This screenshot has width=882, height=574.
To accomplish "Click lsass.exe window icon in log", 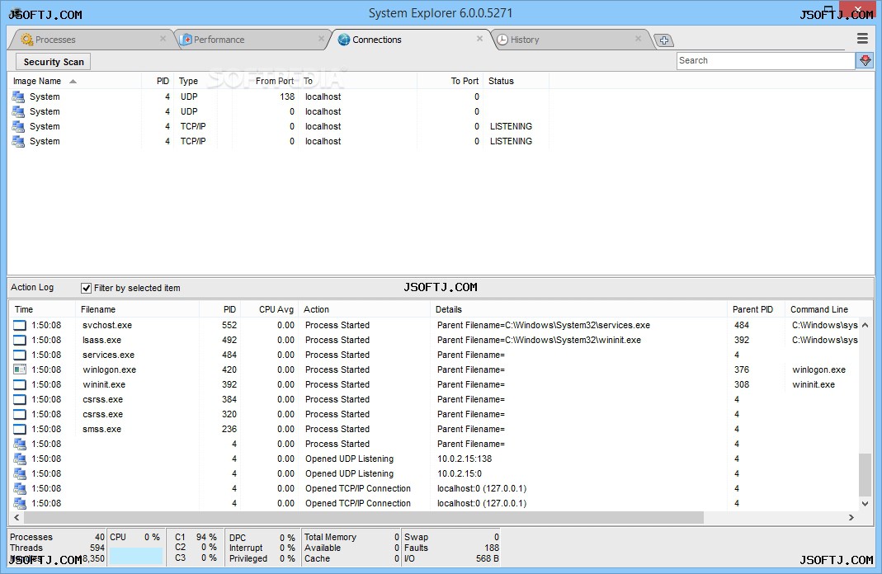I will pyautogui.click(x=20, y=340).
